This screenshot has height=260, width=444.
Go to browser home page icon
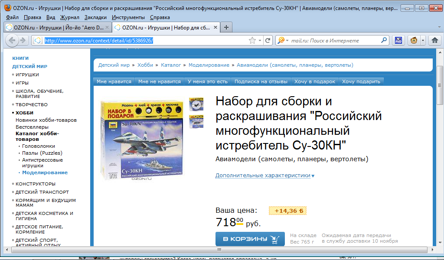point(434,40)
